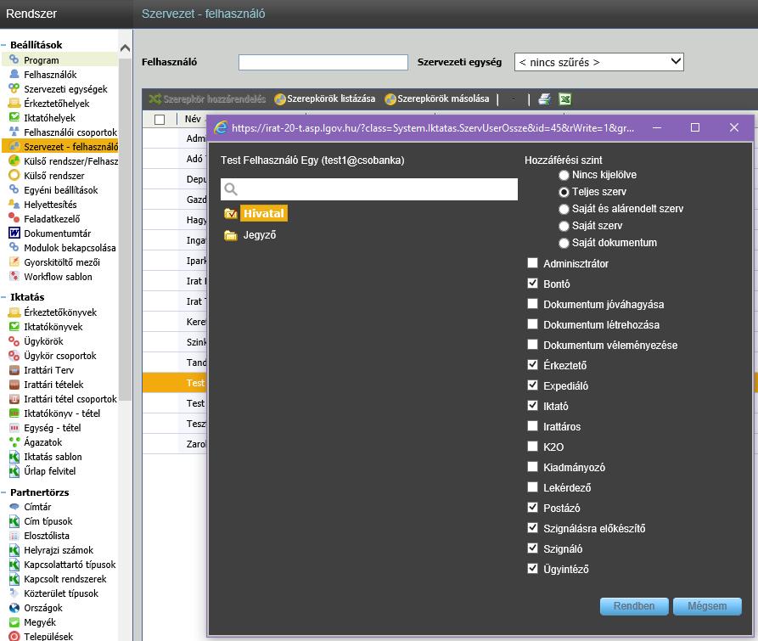
Task: Open Dokumentumtár sidebar item
Action: [x=57, y=233]
